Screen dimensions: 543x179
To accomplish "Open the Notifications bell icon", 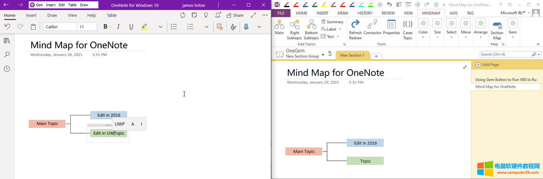I will point(218,15).
